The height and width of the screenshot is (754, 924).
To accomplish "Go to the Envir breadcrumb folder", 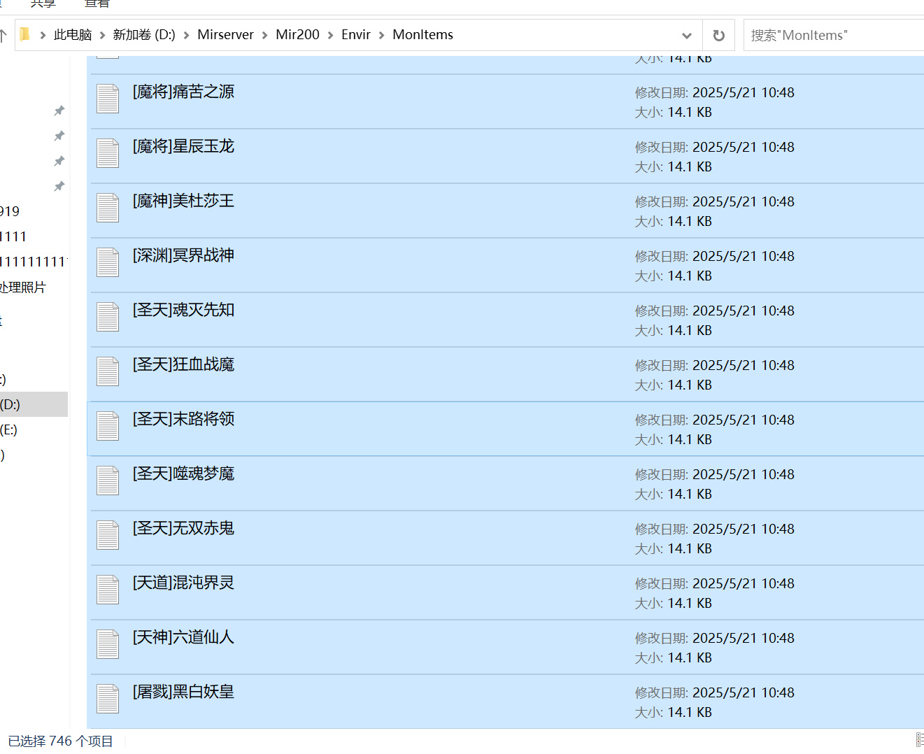I will 356,35.
